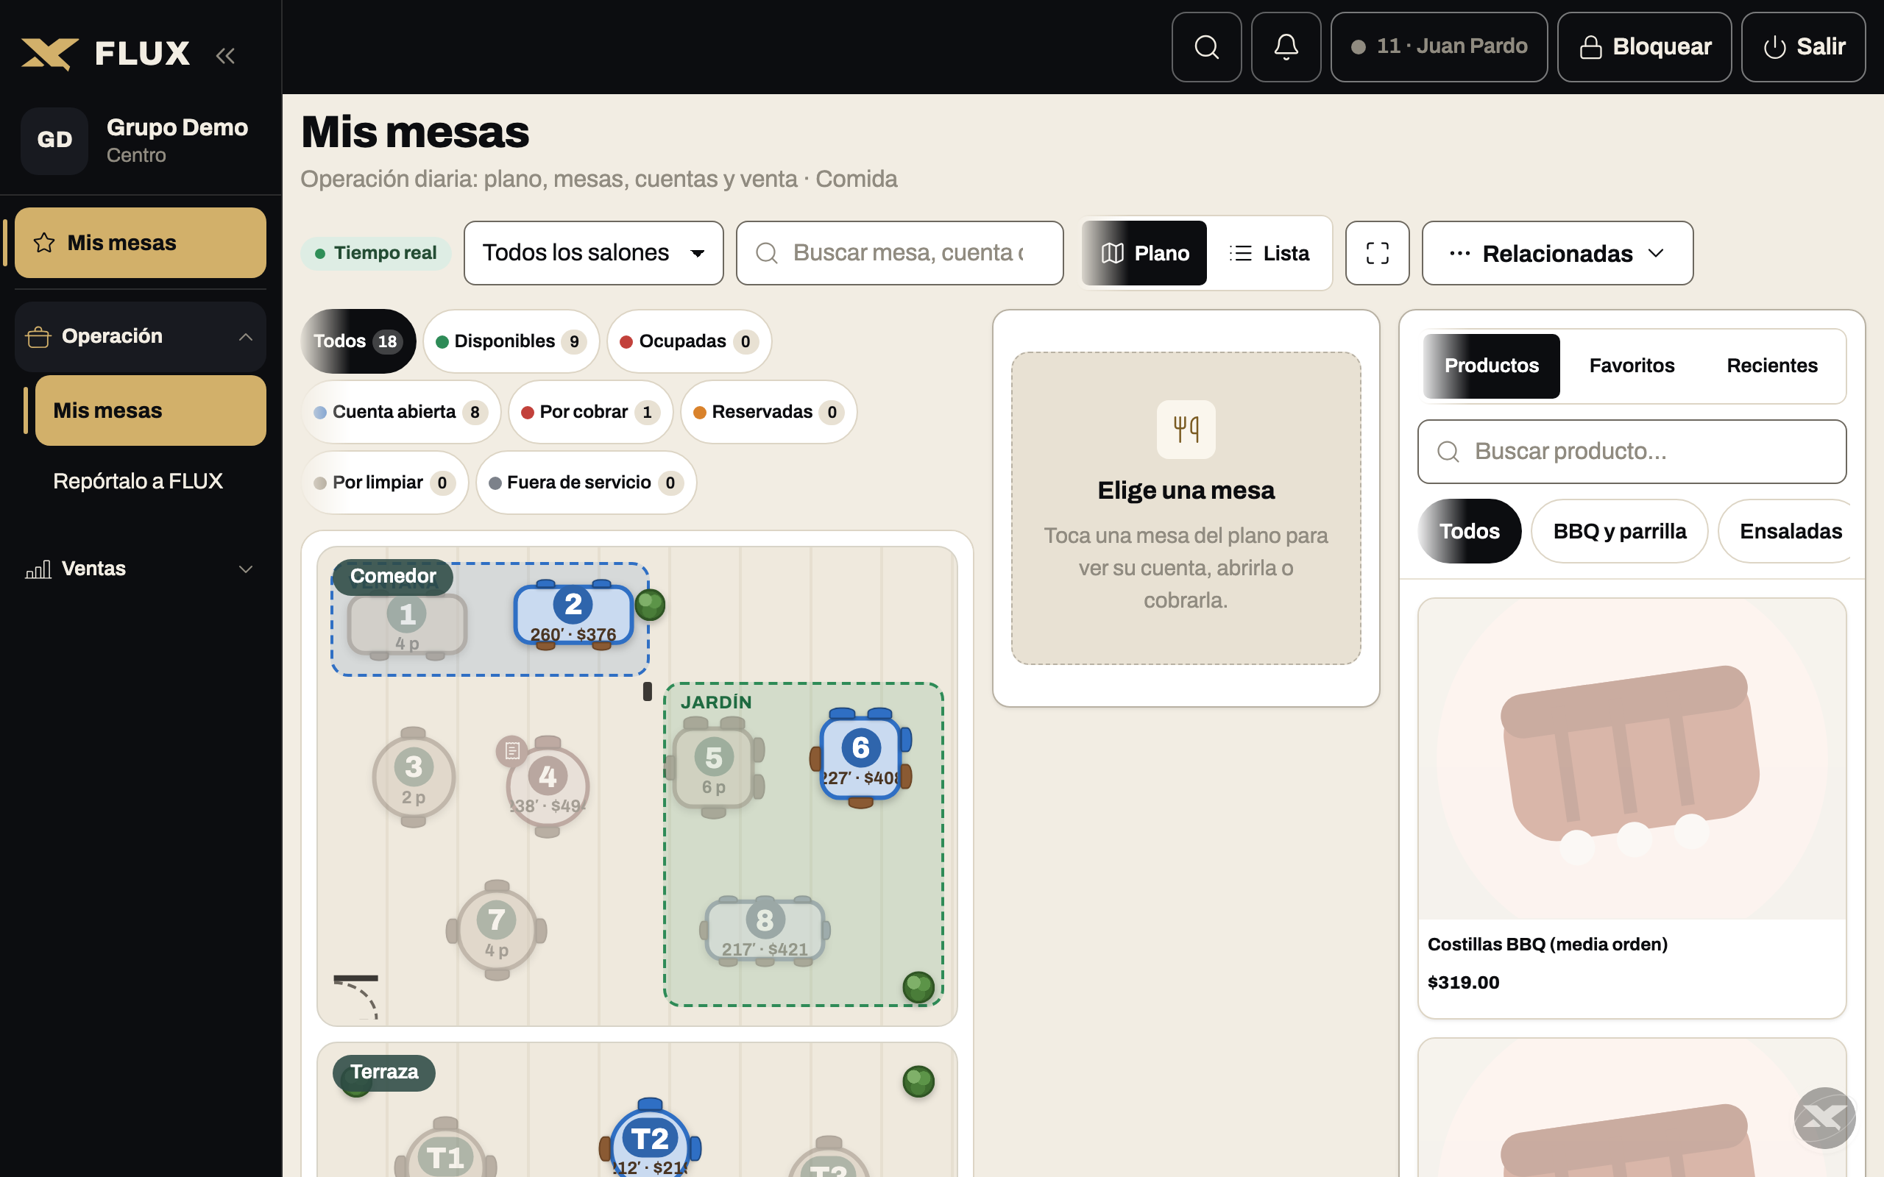Select round table 3
This screenshot has height=1177, width=1884.
[414, 777]
